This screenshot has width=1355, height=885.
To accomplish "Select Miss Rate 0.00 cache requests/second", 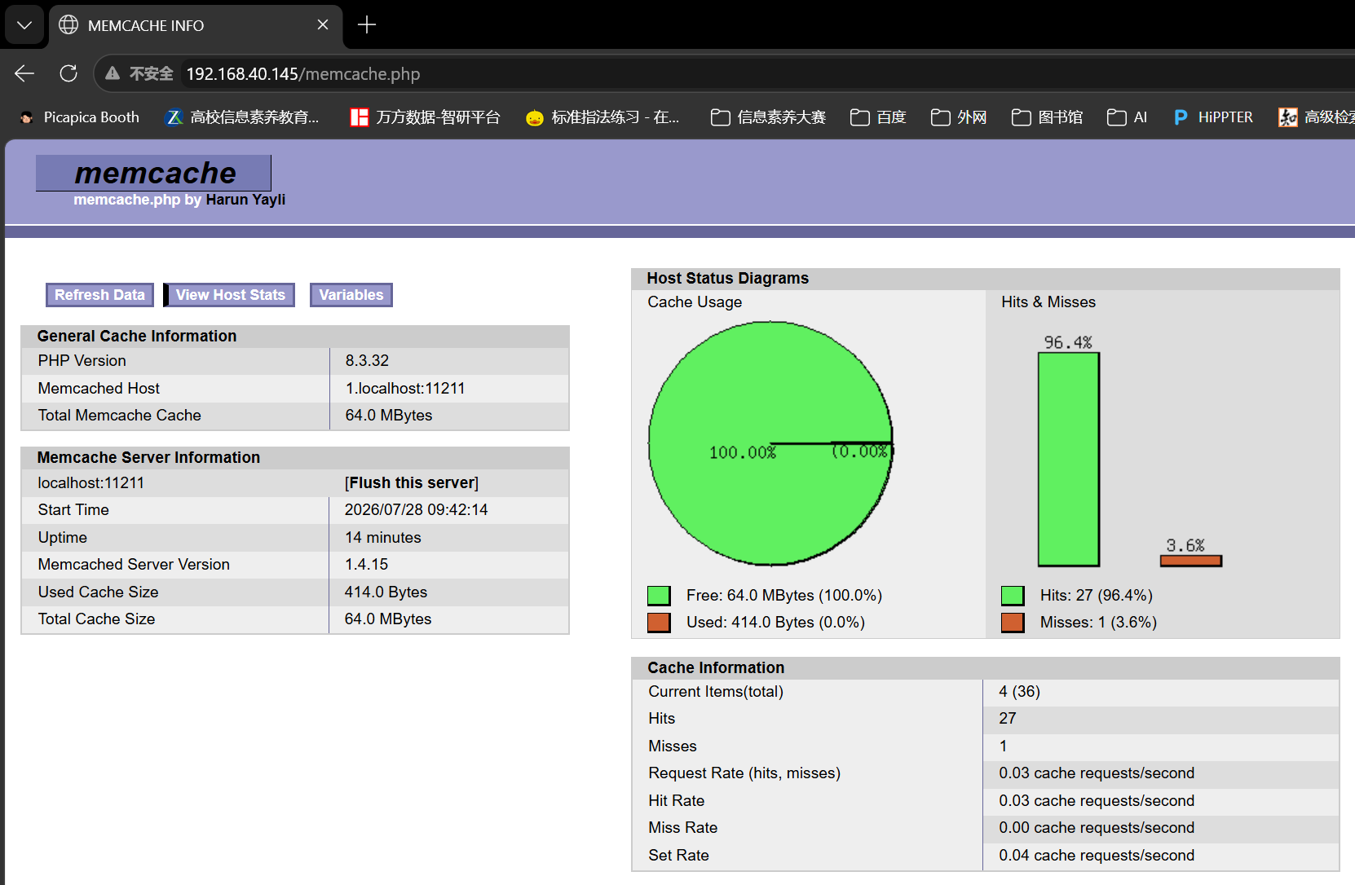I will 1097,828.
